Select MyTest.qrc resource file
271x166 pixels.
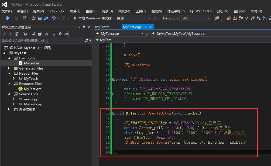pos(32,89)
